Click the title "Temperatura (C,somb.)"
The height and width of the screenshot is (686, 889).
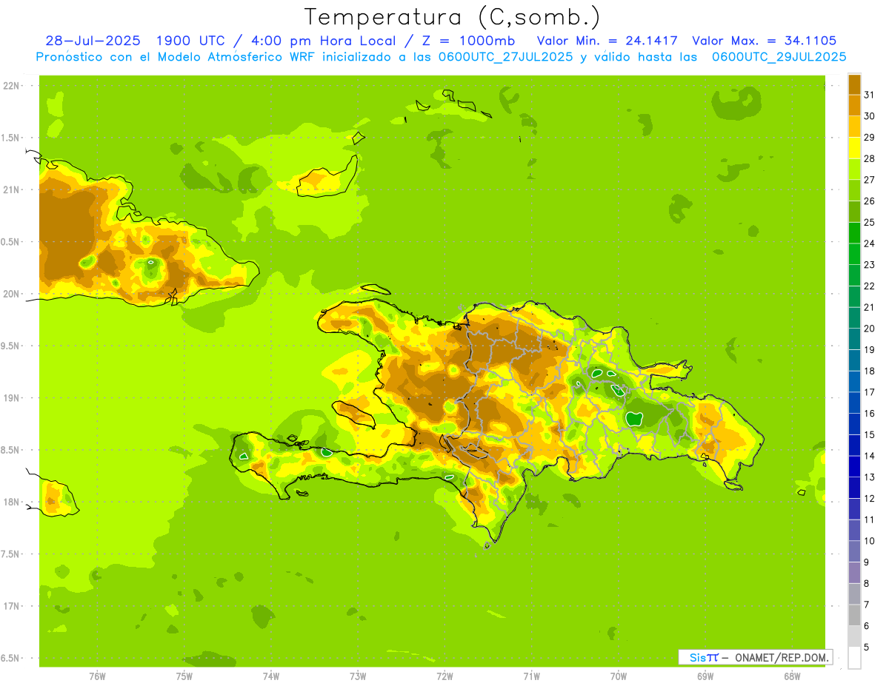[x=453, y=17]
